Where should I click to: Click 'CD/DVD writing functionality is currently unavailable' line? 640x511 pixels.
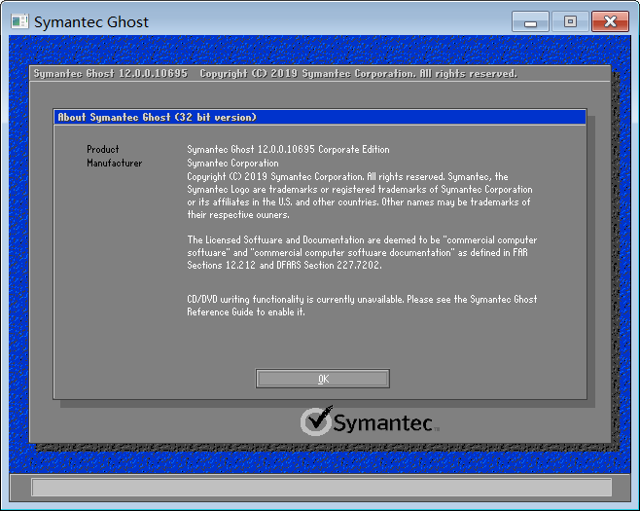coord(362,300)
